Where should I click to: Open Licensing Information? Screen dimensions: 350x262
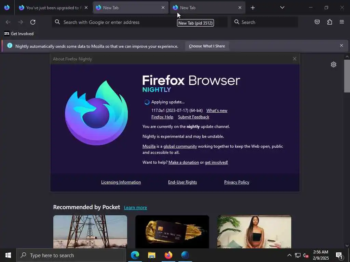coord(121,182)
